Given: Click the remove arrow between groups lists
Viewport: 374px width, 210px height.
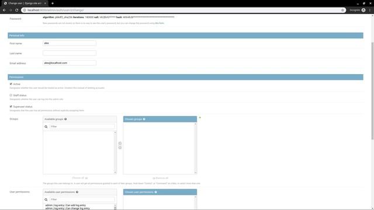Looking at the screenshot, I should pyautogui.click(x=120, y=148).
